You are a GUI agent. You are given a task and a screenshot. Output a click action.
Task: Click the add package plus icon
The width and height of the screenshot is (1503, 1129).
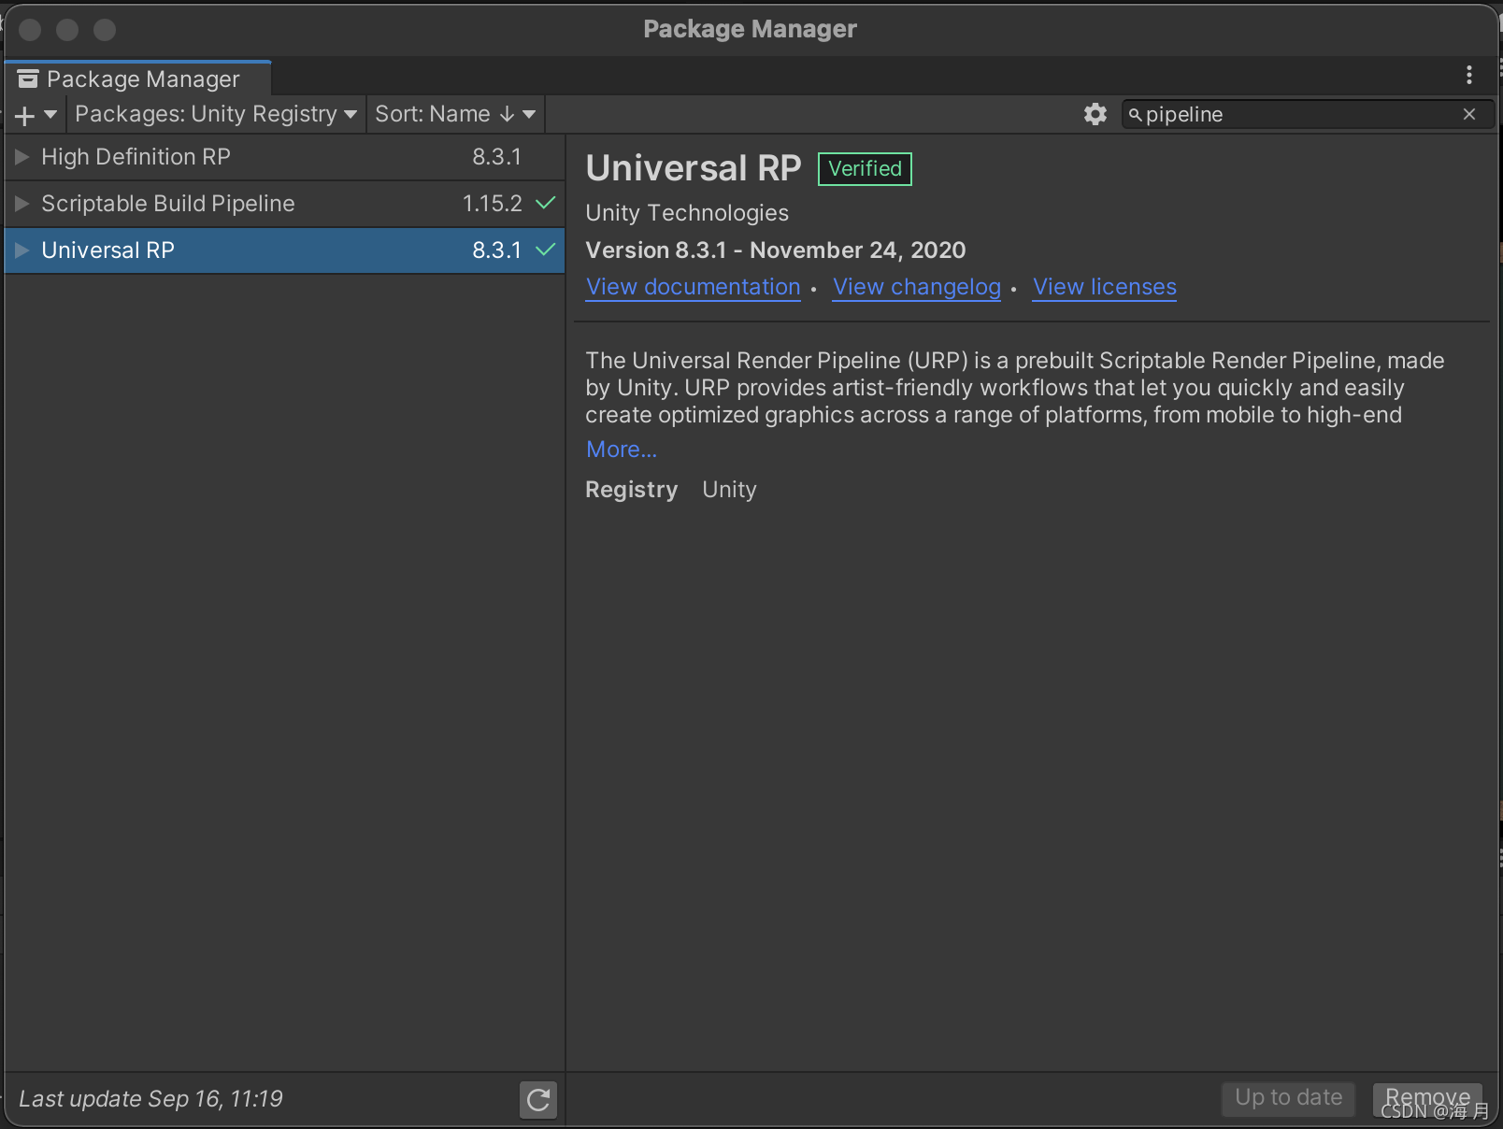pos(22,114)
